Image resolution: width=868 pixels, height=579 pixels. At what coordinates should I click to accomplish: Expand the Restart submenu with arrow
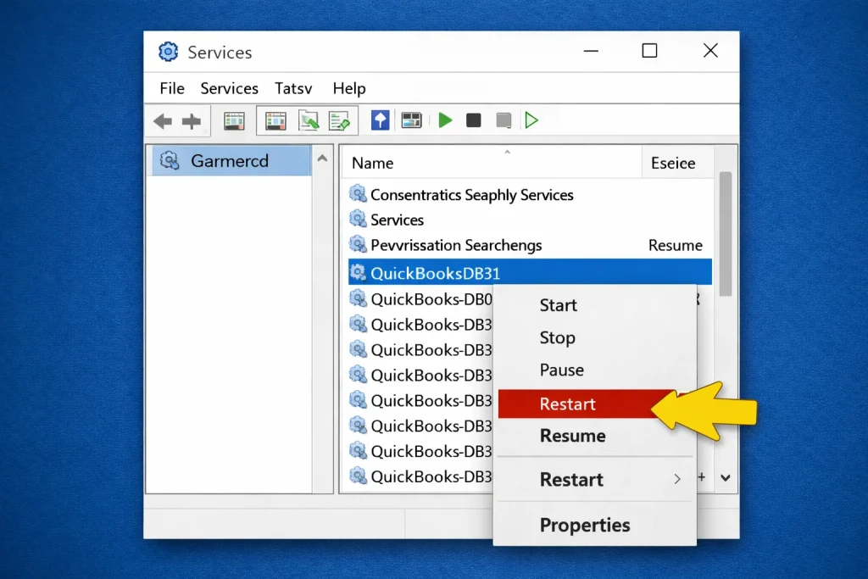click(594, 479)
